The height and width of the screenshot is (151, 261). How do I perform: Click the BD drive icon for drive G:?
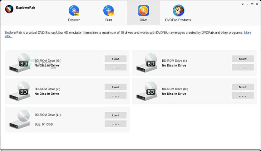20,63
